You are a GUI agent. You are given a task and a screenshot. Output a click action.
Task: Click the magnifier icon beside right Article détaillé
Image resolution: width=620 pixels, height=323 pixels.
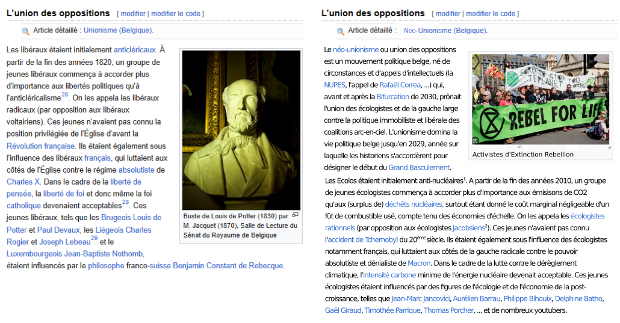[341, 31]
